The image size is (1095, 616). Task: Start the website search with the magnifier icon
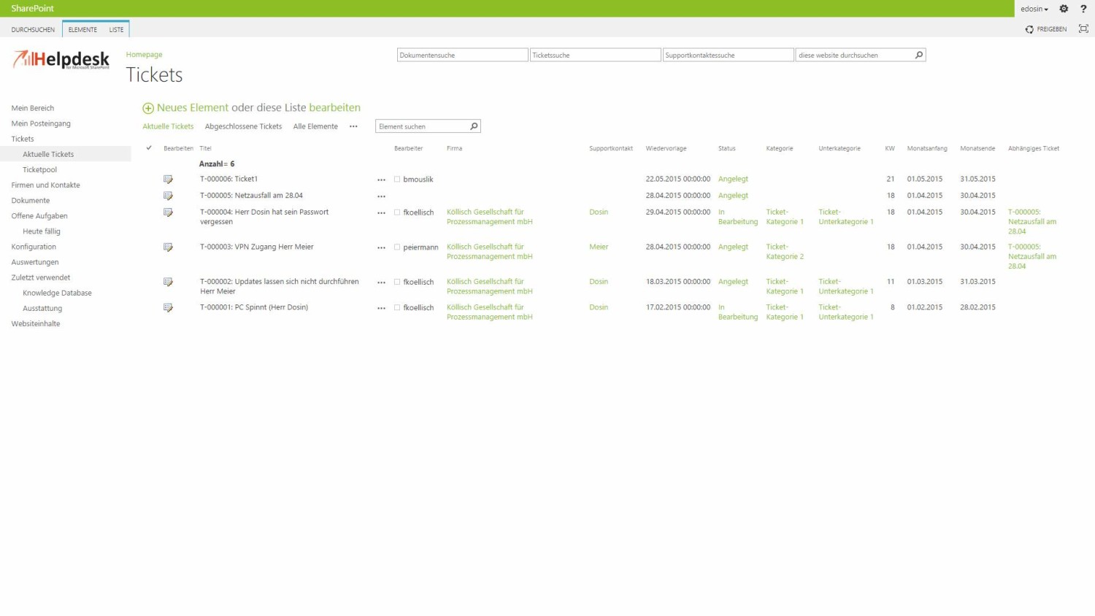point(918,55)
